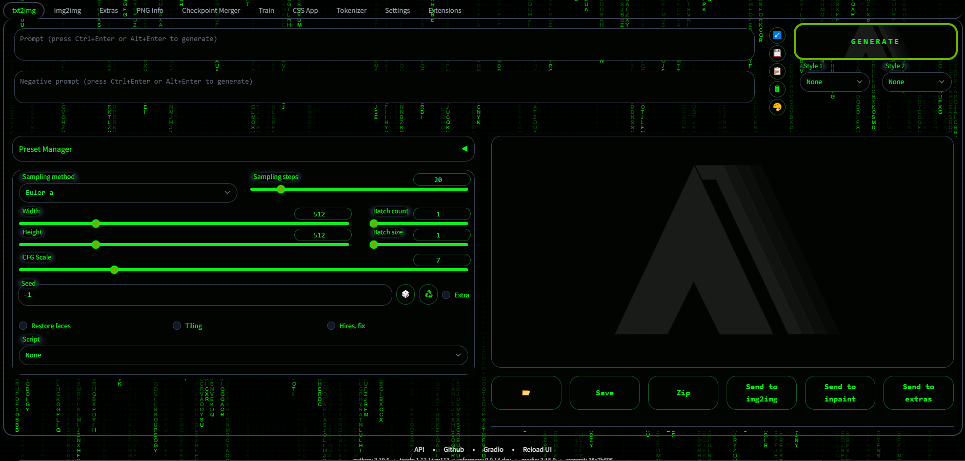Click the floppy disk save style icon
Image resolution: width=965 pixels, height=461 pixels.
777,53
